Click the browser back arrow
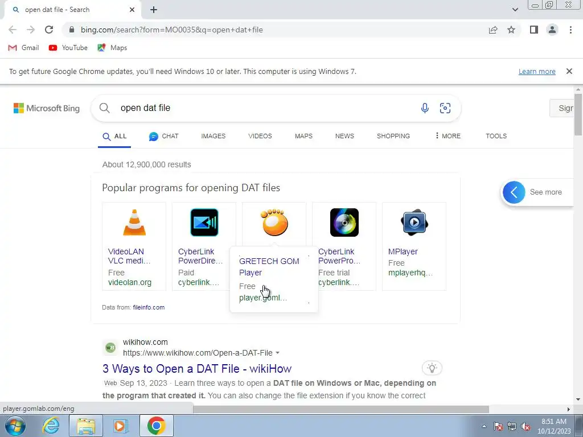The height and width of the screenshot is (437, 583). (13, 30)
